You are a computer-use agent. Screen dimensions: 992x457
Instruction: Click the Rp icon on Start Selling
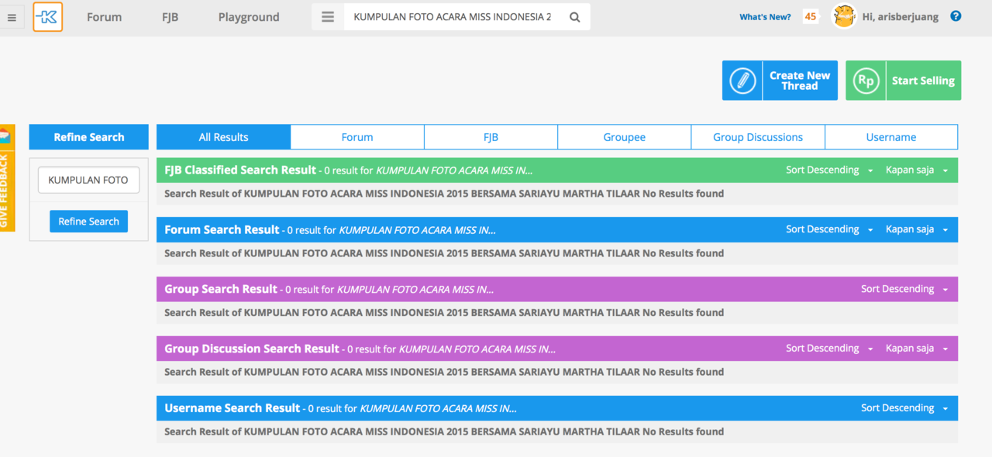pyautogui.click(x=866, y=81)
